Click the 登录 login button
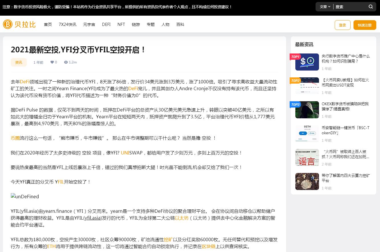This screenshot has width=380, height=252. [343, 25]
